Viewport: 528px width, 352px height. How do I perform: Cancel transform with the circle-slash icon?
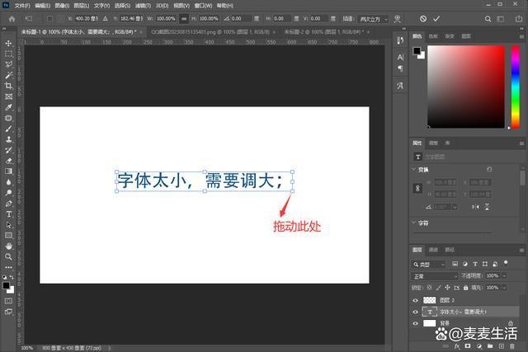(423, 19)
